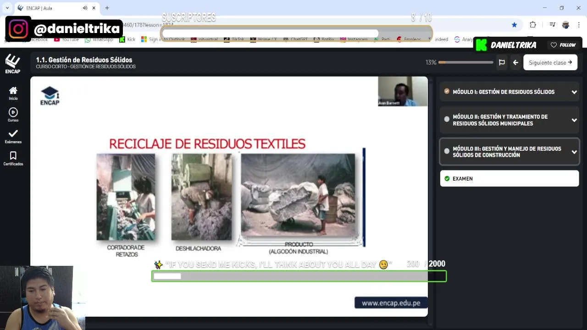This screenshot has width=587, height=330.
Task: Click slide title RECICLAJE DE RESIDUOS TEXTILES
Action: (x=207, y=144)
